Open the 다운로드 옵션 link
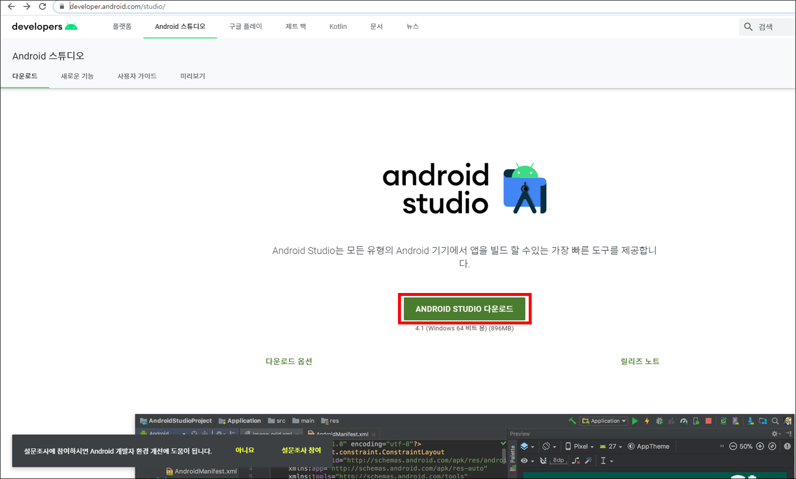The image size is (796, 479). (x=289, y=361)
